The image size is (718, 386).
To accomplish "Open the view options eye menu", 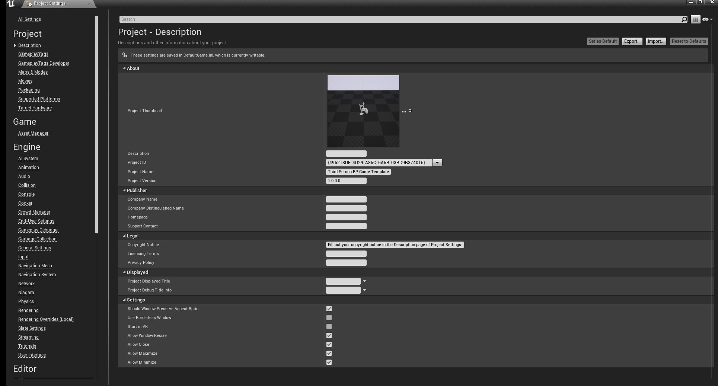I will [x=707, y=19].
